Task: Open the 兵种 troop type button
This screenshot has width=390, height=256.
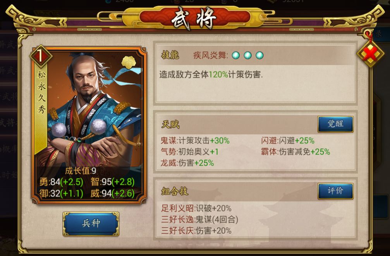Action: pyautogui.click(x=91, y=223)
